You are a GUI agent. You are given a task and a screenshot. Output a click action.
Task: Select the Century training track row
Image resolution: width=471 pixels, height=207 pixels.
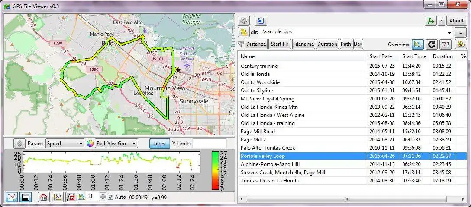pos(259,66)
